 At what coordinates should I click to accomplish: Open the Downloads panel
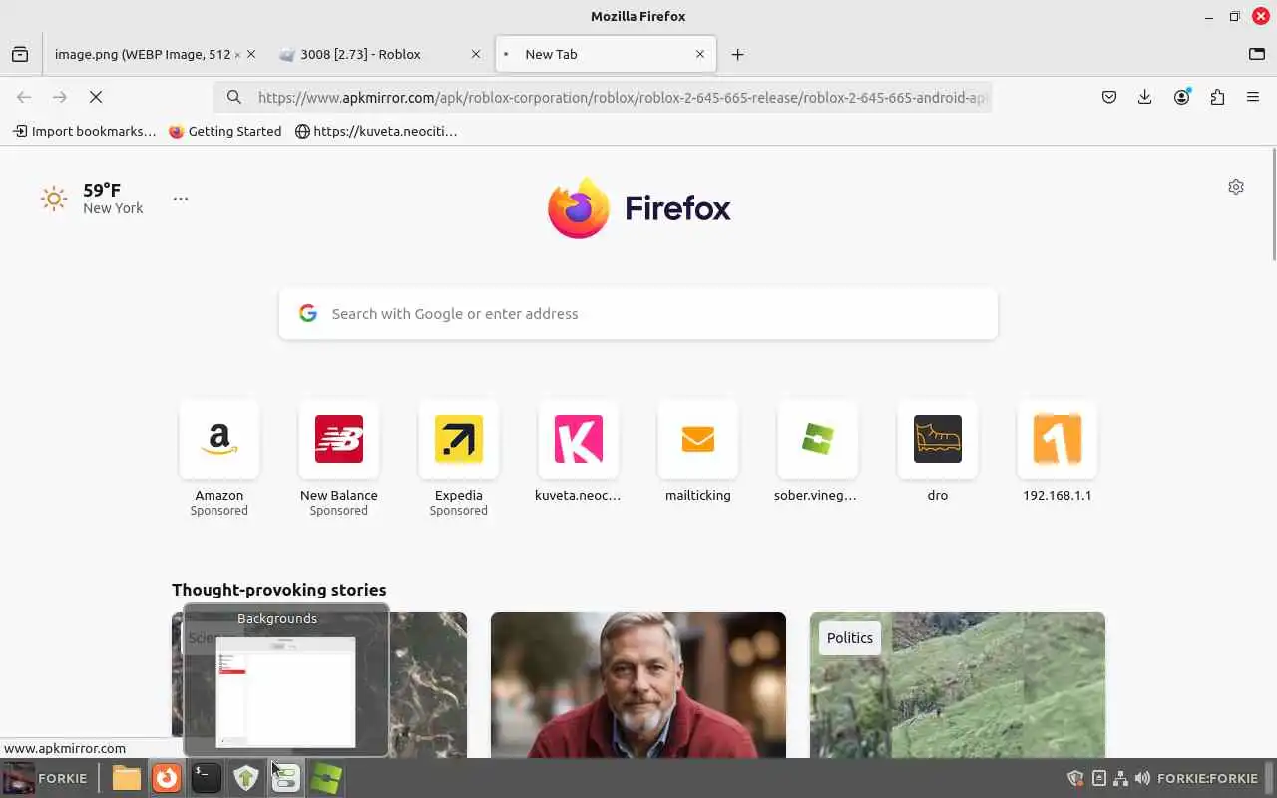(x=1145, y=97)
